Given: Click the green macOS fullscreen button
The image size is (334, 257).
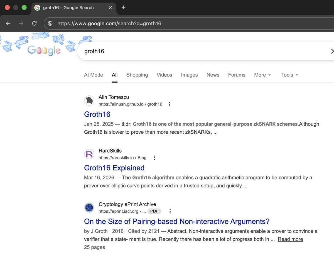Looking at the screenshot, I should pyautogui.click(x=24, y=8).
